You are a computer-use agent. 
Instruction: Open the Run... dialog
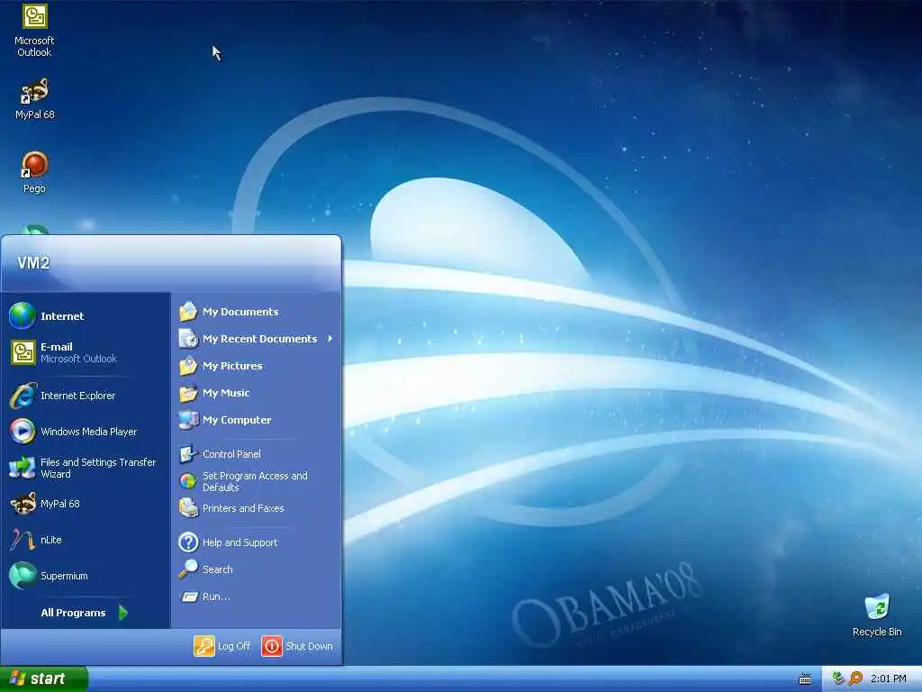tap(257, 596)
